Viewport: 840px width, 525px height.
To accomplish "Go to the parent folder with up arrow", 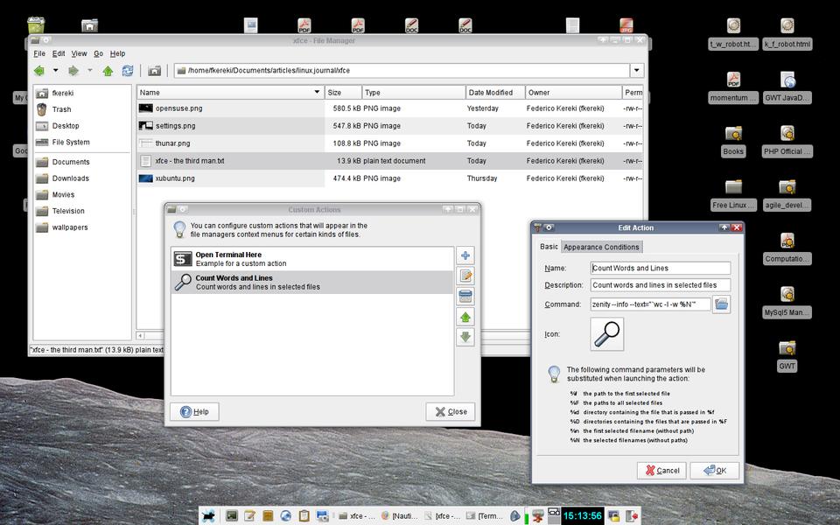I will pyautogui.click(x=108, y=71).
